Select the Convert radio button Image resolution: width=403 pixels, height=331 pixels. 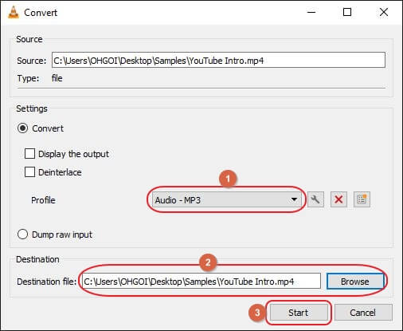tap(22, 128)
